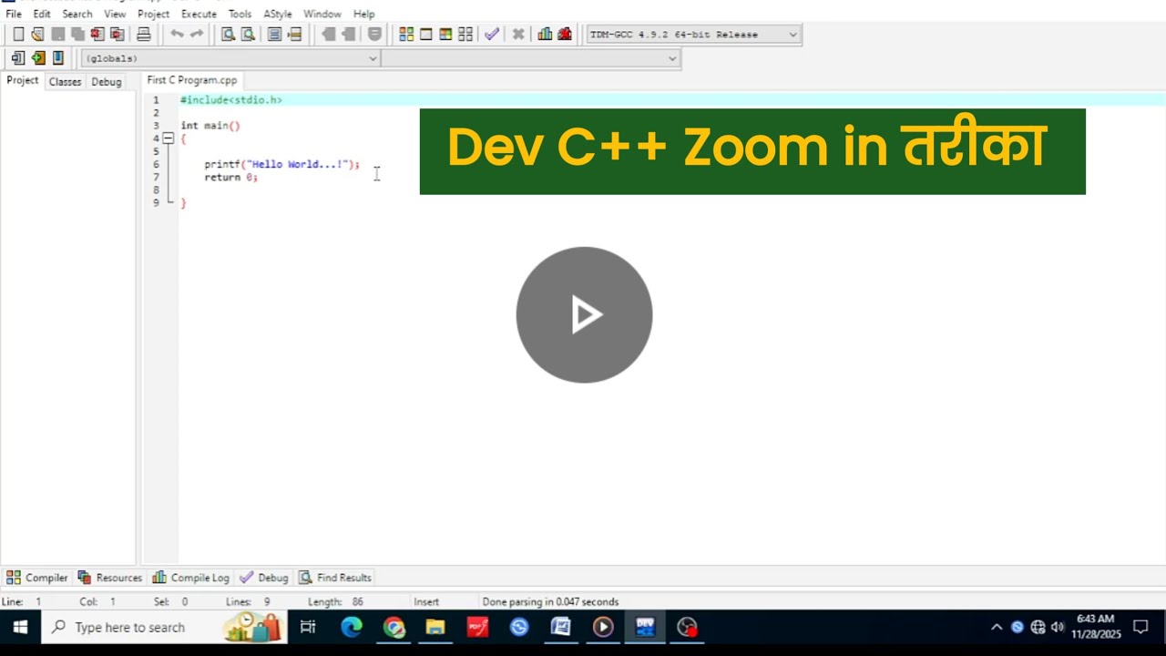Open the Help menu
1166x656 pixels.
click(363, 14)
